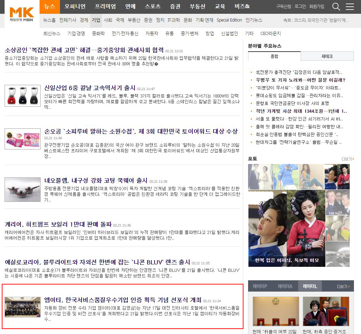
Task: Expand photo section with 더보기 arrow
Action: tap(348, 159)
